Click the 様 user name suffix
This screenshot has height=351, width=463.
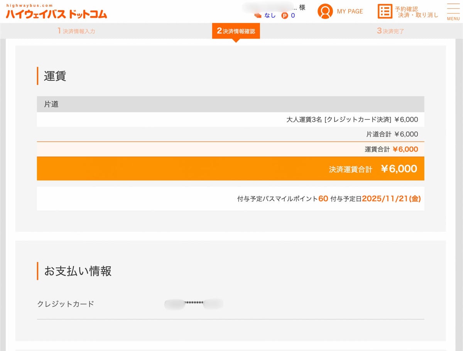click(302, 7)
